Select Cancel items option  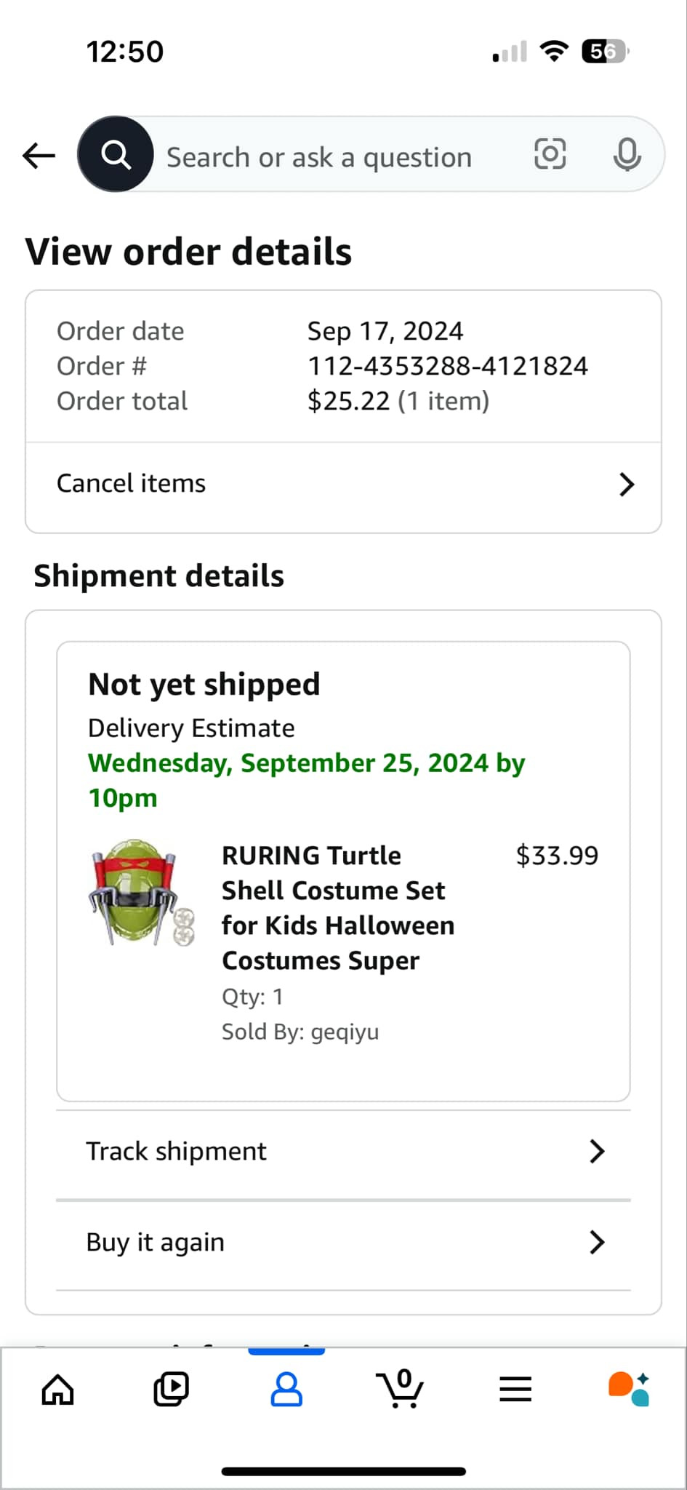pyautogui.click(x=132, y=484)
